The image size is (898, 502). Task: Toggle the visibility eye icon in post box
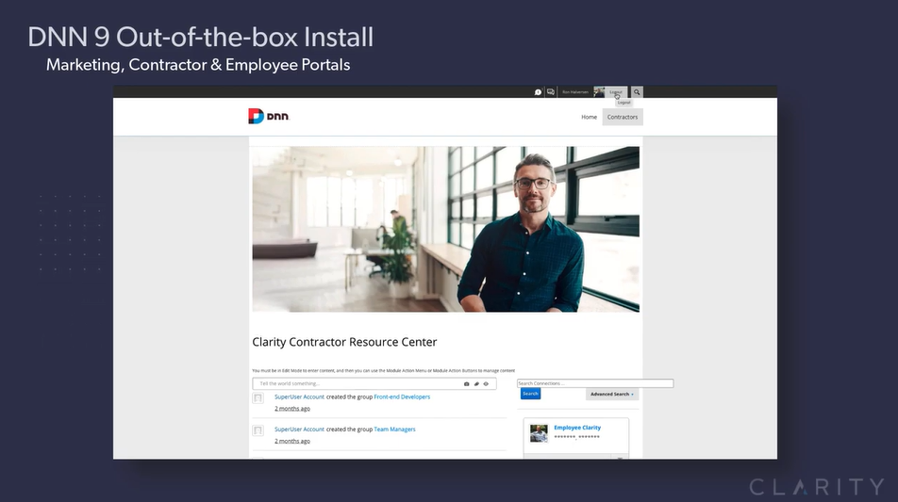tap(486, 384)
